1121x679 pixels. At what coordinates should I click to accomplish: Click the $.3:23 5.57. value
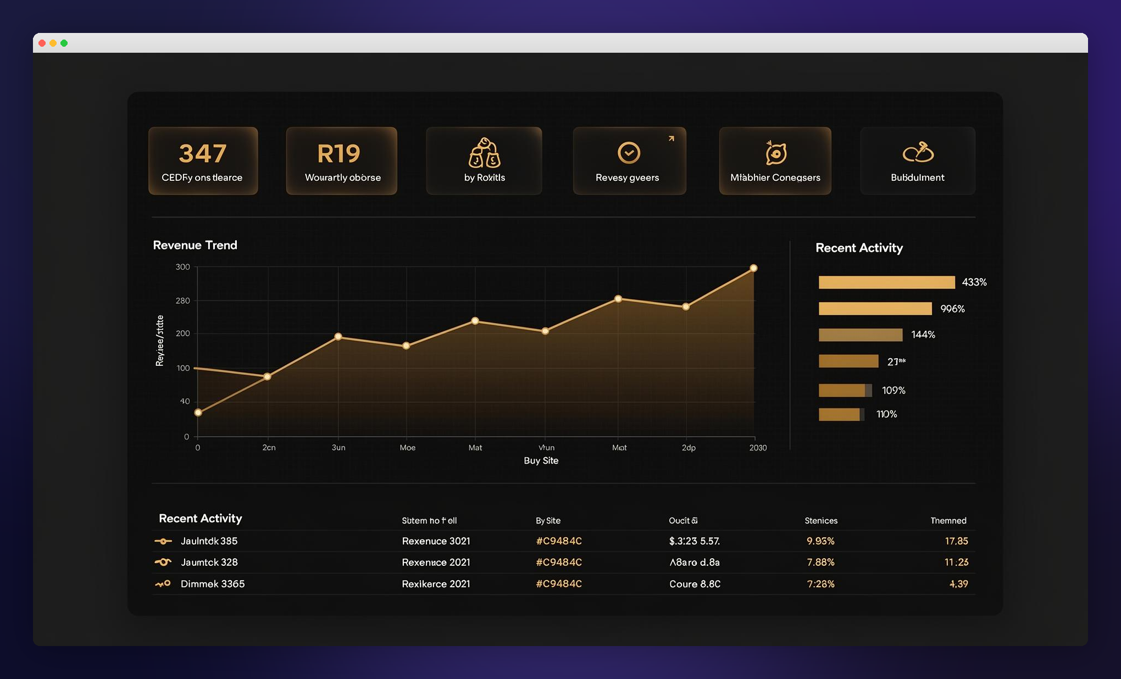pos(695,541)
